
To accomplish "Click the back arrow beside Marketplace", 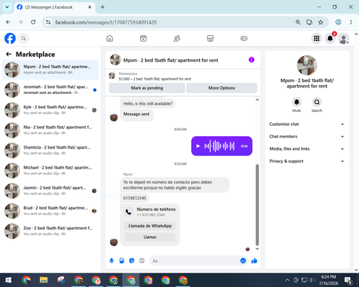I will (x=9, y=55).
